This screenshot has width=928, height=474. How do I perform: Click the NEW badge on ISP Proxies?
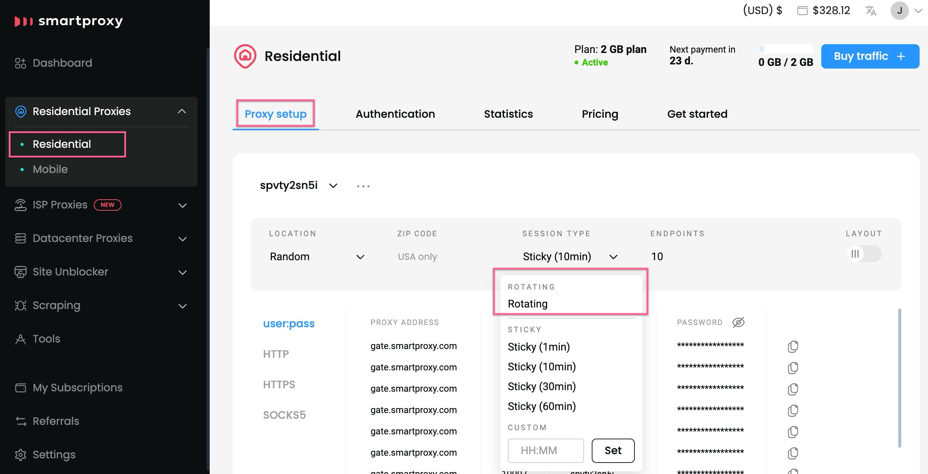pyautogui.click(x=108, y=205)
